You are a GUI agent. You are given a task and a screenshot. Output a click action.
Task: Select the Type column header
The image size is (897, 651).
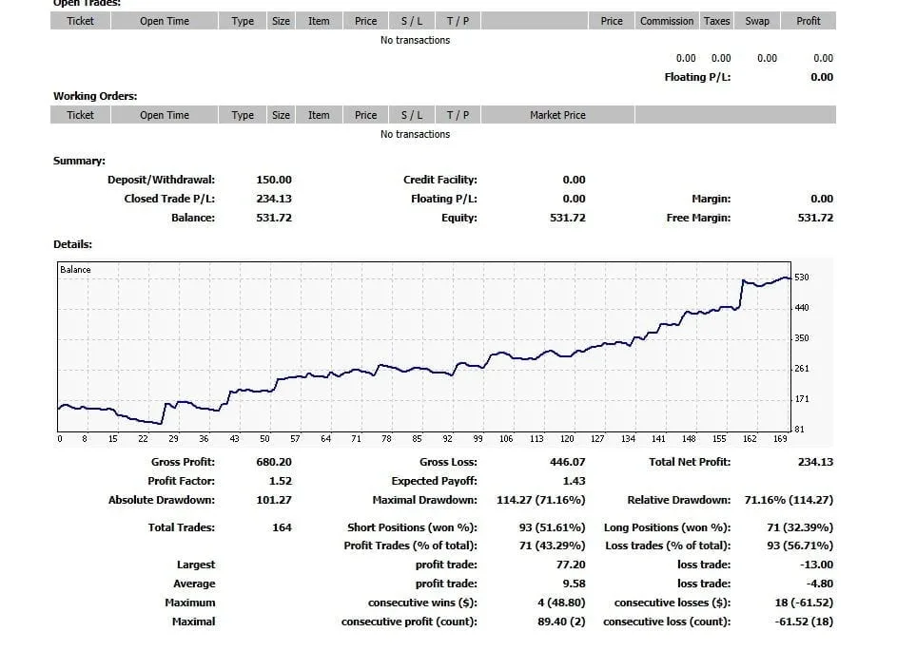243,20
